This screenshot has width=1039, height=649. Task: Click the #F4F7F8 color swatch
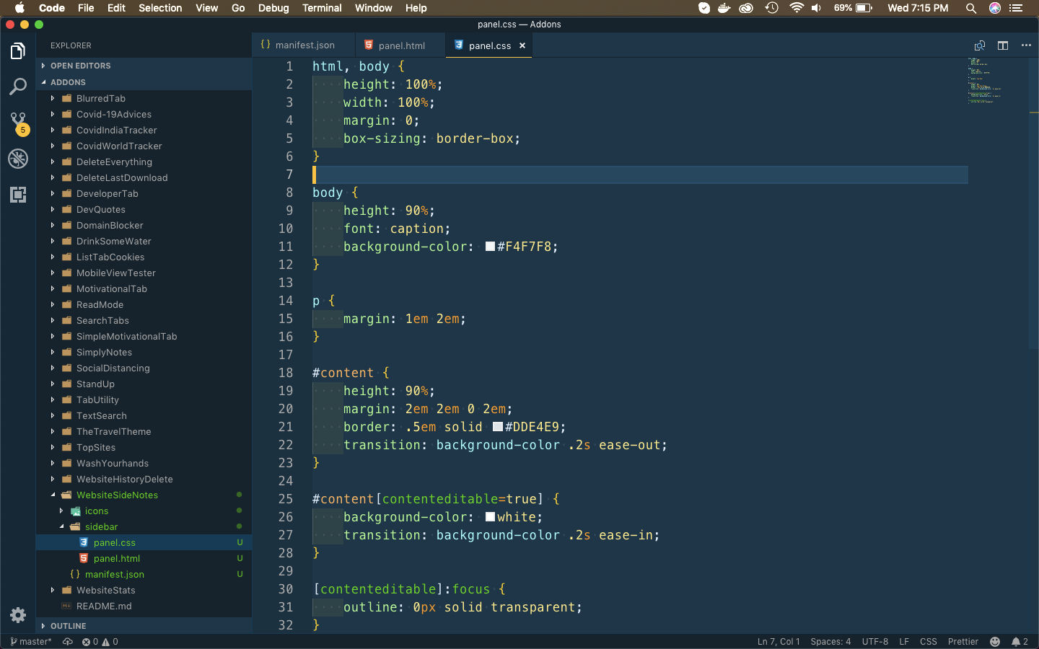(x=491, y=247)
